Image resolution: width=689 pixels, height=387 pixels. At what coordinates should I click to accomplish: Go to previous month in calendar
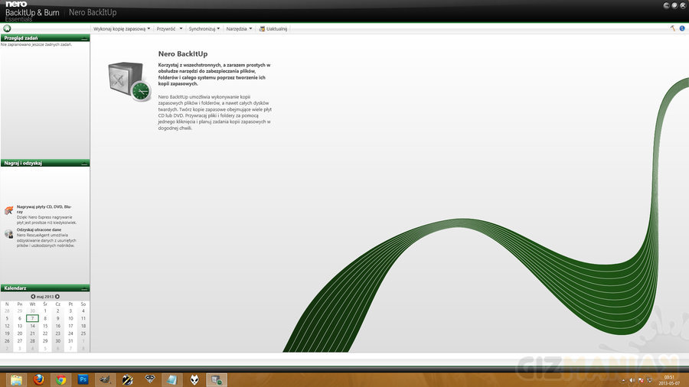coord(33,296)
